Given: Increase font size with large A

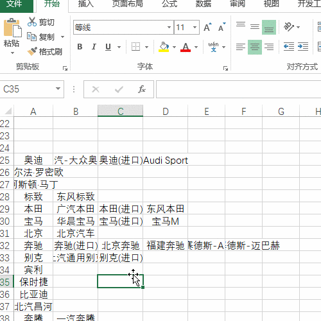Looking at the screenshot, I should point(207,27).
